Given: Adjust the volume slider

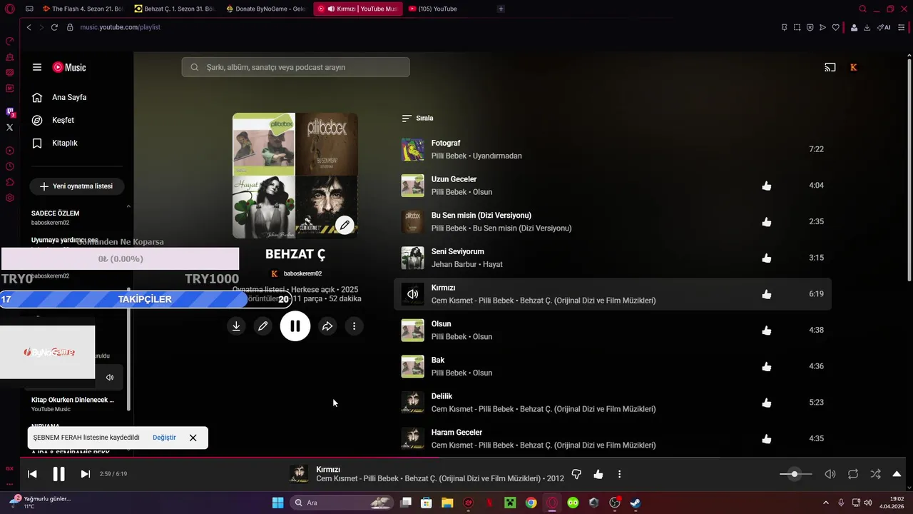Looking at the screenshot, I should pos(794,474).
